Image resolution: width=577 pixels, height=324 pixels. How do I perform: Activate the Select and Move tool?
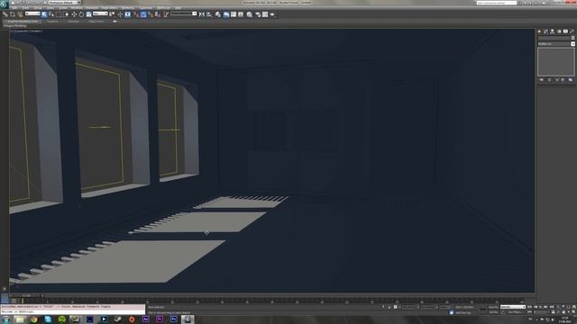74,14
